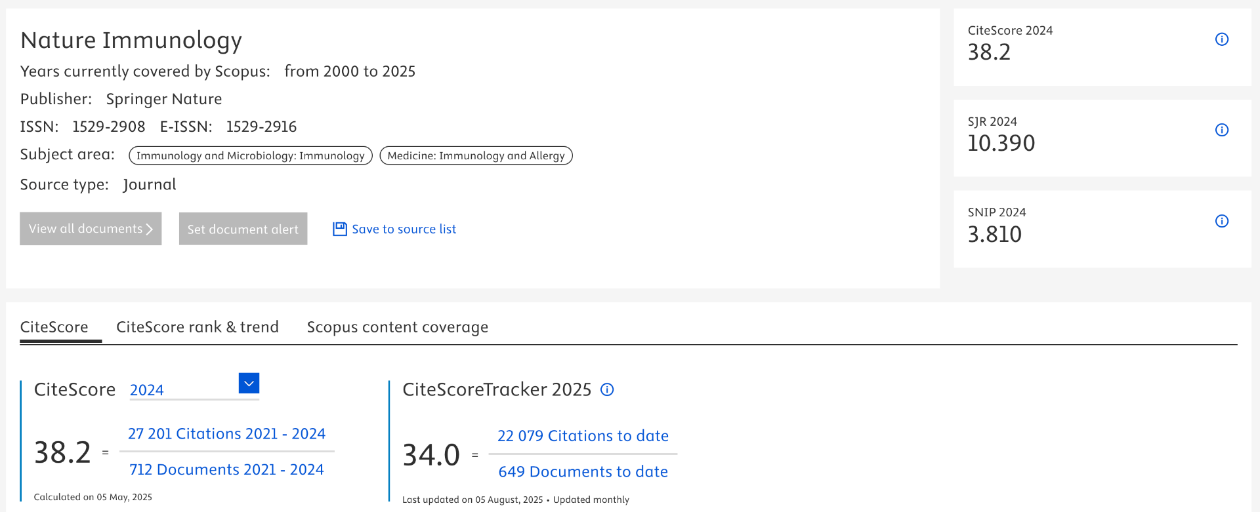Open 649 Documents to date link
Screen dimensions: 1260x512
[583, 472]
